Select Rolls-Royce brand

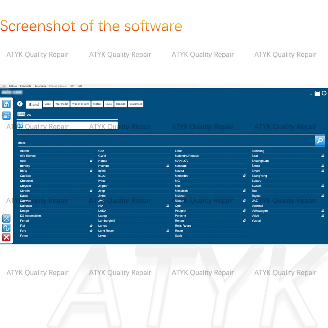tap(210, 226)
